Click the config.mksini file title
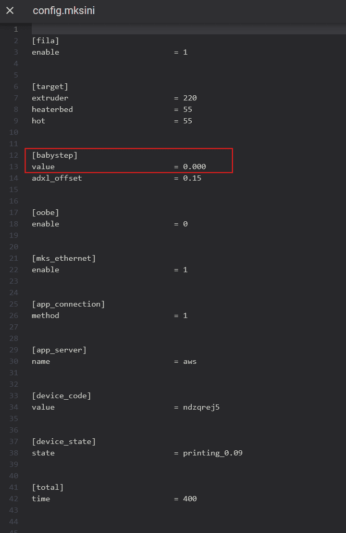 64,10
